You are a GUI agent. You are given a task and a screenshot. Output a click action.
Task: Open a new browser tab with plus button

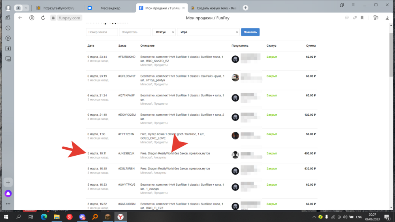click(x=245, y=8)
